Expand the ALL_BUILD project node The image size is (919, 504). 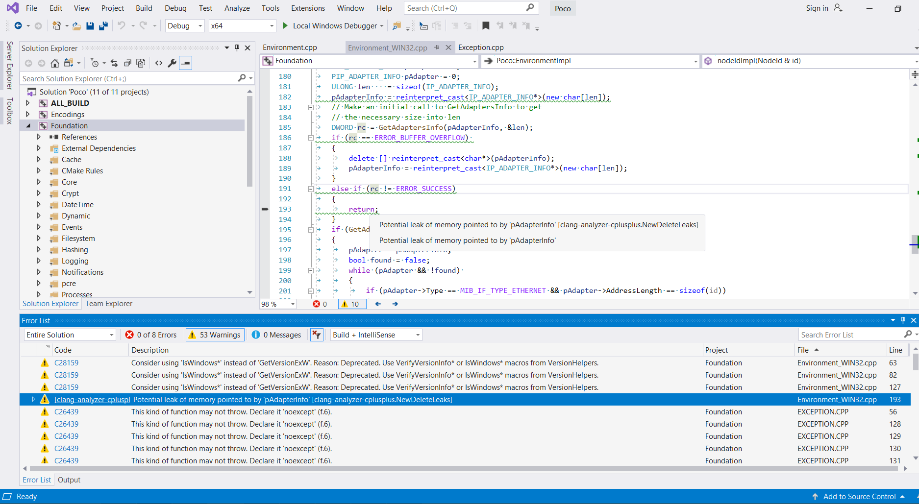tap(28, 103)
